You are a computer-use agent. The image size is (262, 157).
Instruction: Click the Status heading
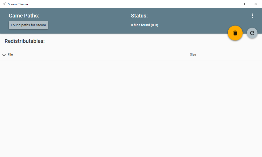139,16
